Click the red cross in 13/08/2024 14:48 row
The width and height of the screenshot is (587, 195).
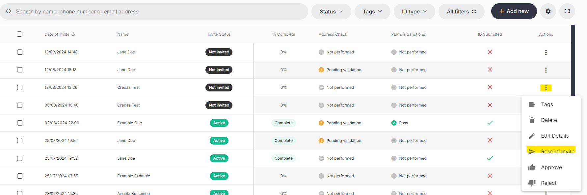490,52
